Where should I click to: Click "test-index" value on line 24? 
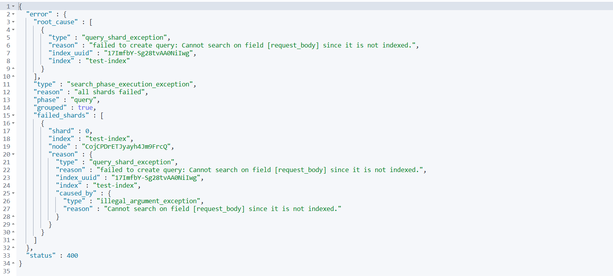pyautogui.click(x=115, y=186)
